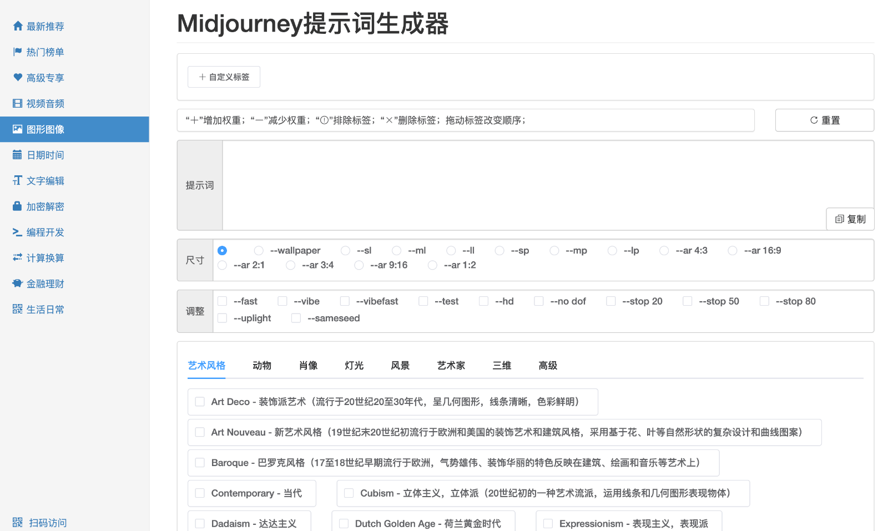Image resolution: width=888 pixels, height=531 pixels.
Task: Click the flag icon beside 热门榜单
Action: pyautogui.click(x=18, y=52)
